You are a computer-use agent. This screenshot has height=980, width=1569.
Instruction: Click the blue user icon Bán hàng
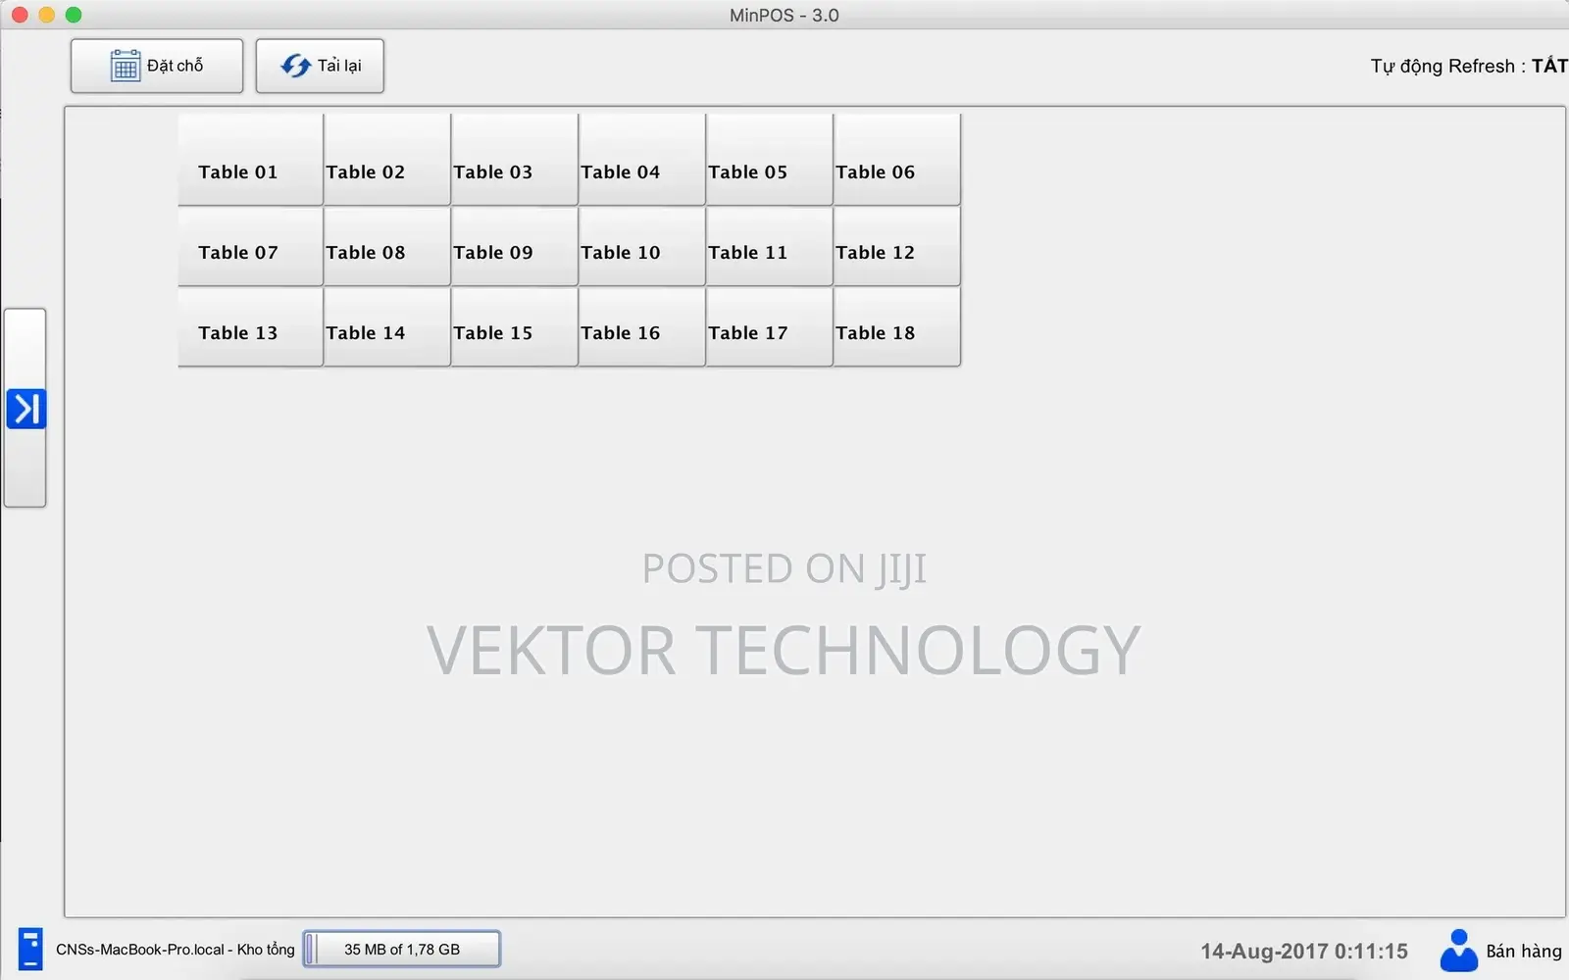point(1458,950)
